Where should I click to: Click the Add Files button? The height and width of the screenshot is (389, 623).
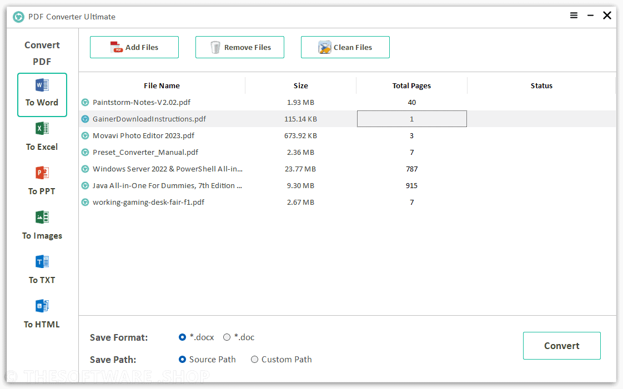[134, 47]
